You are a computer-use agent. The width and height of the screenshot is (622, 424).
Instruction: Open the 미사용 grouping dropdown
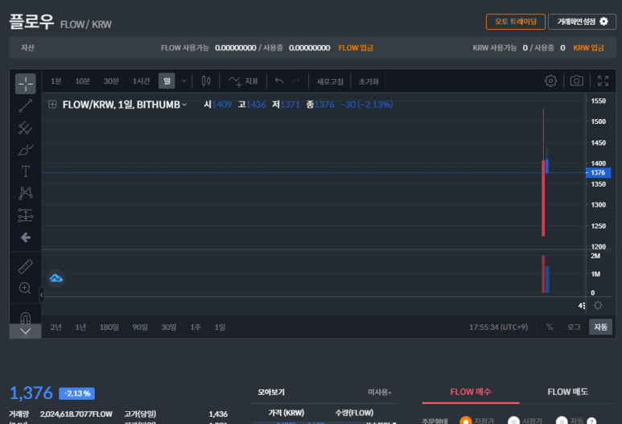tap(380, 393)
